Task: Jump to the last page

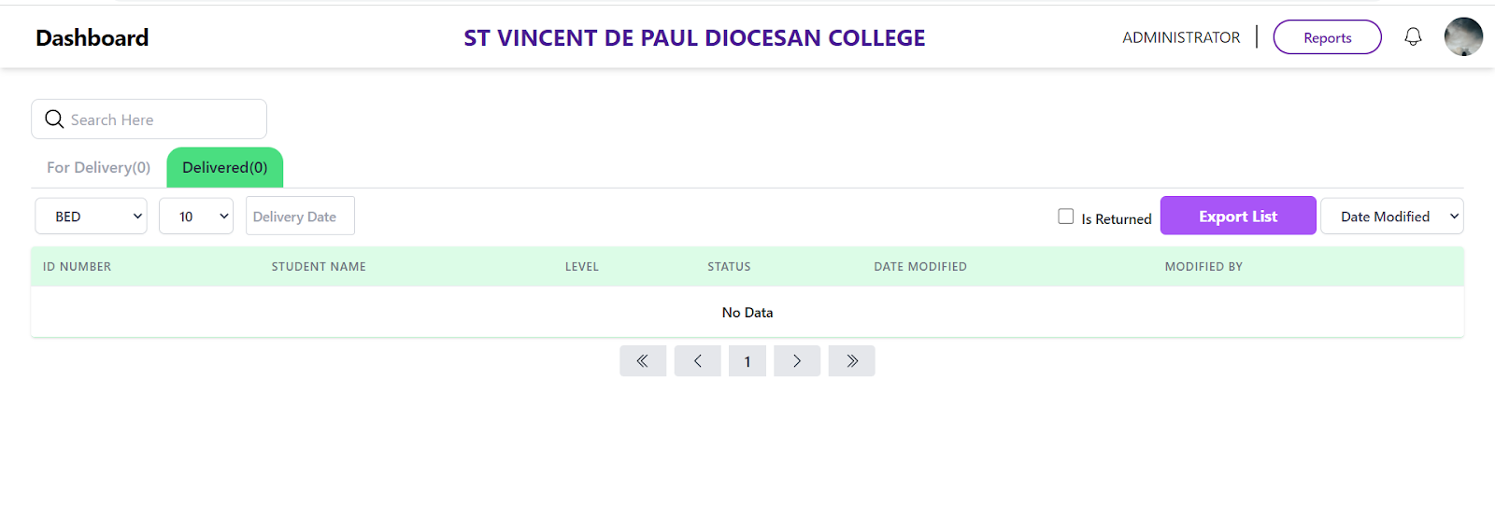Action: [851, 361]
